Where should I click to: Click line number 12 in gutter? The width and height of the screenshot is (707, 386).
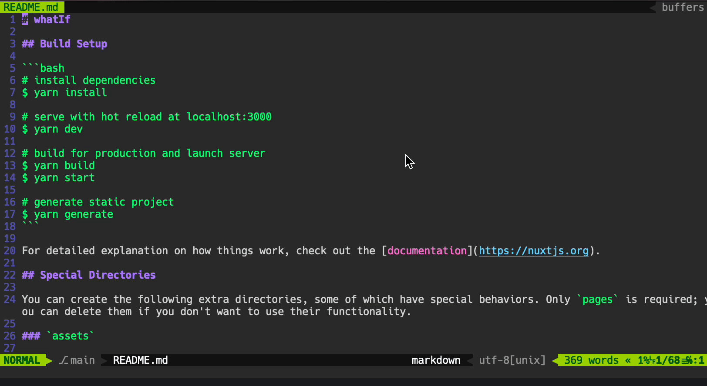10,153
